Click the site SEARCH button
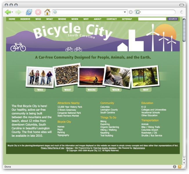The image size is (189, 174). coord(173,19)
